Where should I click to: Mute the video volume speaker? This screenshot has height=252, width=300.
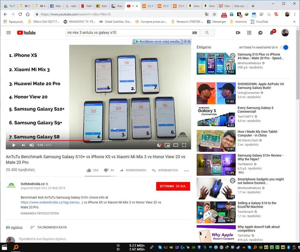click(31, 145)
